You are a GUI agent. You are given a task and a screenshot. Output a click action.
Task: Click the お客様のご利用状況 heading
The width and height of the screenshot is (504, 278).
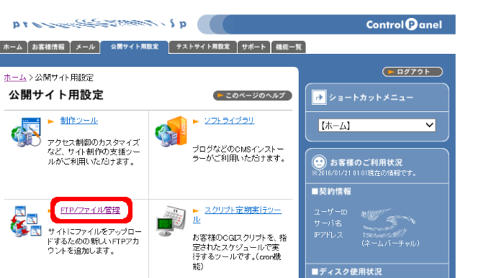(366, 162)
